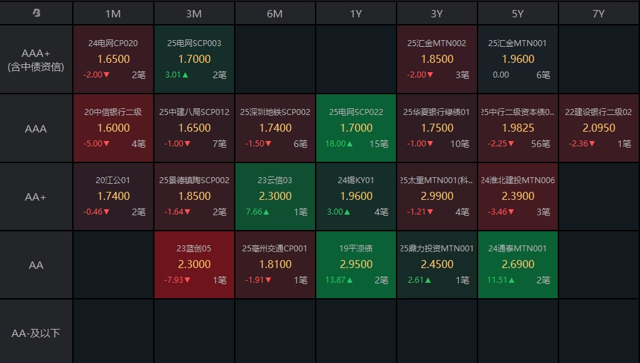Open the 25亳州交通CP001 bond cell
Screen dimensions: 640x363
tap(275, 265)
